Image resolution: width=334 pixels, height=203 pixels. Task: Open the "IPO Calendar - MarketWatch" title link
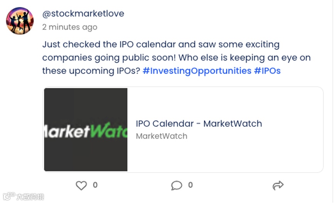point(199,124)
